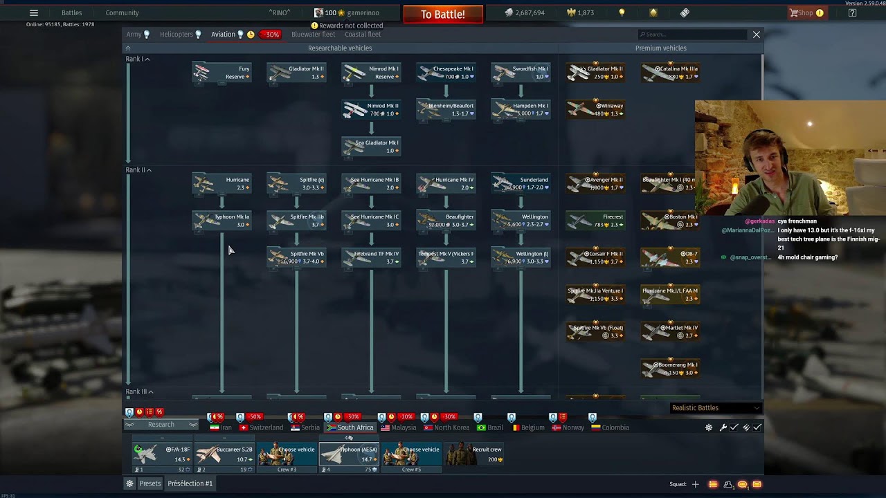This screenshot has height=498, width=886.
Task: Open the gear icon next to Presets
Action: click(x=129, y=483)
